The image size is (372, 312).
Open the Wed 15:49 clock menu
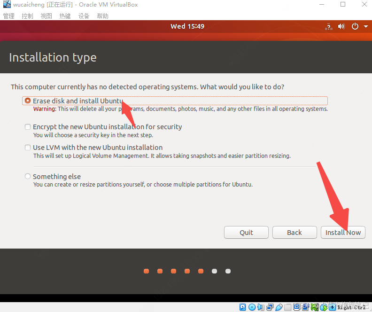(x=187, y=26)
